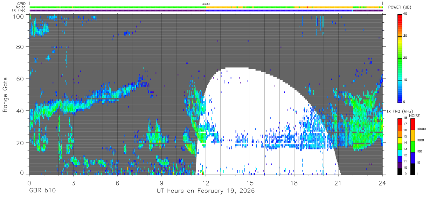
Task: Click the POWER (dB) legend title
Action: tap(400, 7)
